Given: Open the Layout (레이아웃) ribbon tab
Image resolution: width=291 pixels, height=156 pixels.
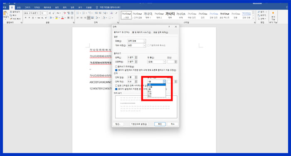Looking at the screenshot, I should pyautogui.click(x=47, y=7).
